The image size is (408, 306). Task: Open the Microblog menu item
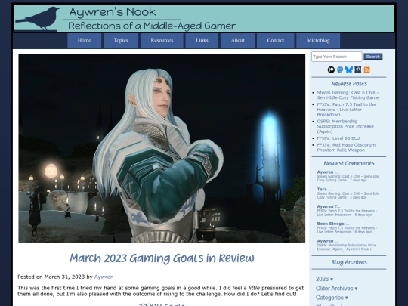pyautogui.click(x=318, y=41)
